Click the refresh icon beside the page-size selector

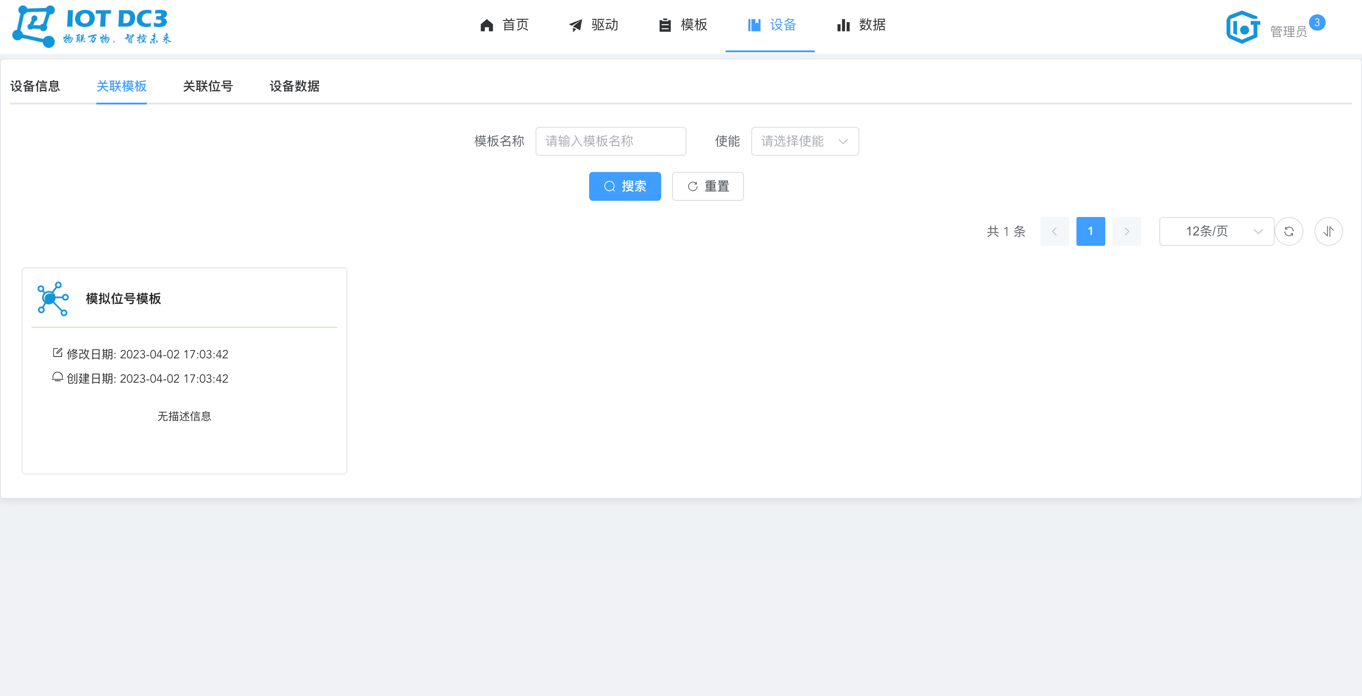1289,231
